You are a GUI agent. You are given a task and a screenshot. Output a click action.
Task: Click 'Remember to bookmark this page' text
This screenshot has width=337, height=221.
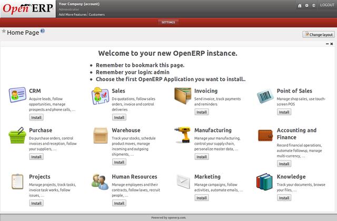[140, 65]
